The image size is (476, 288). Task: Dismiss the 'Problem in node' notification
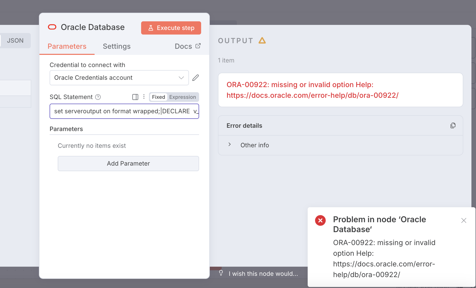pos(464,220)
